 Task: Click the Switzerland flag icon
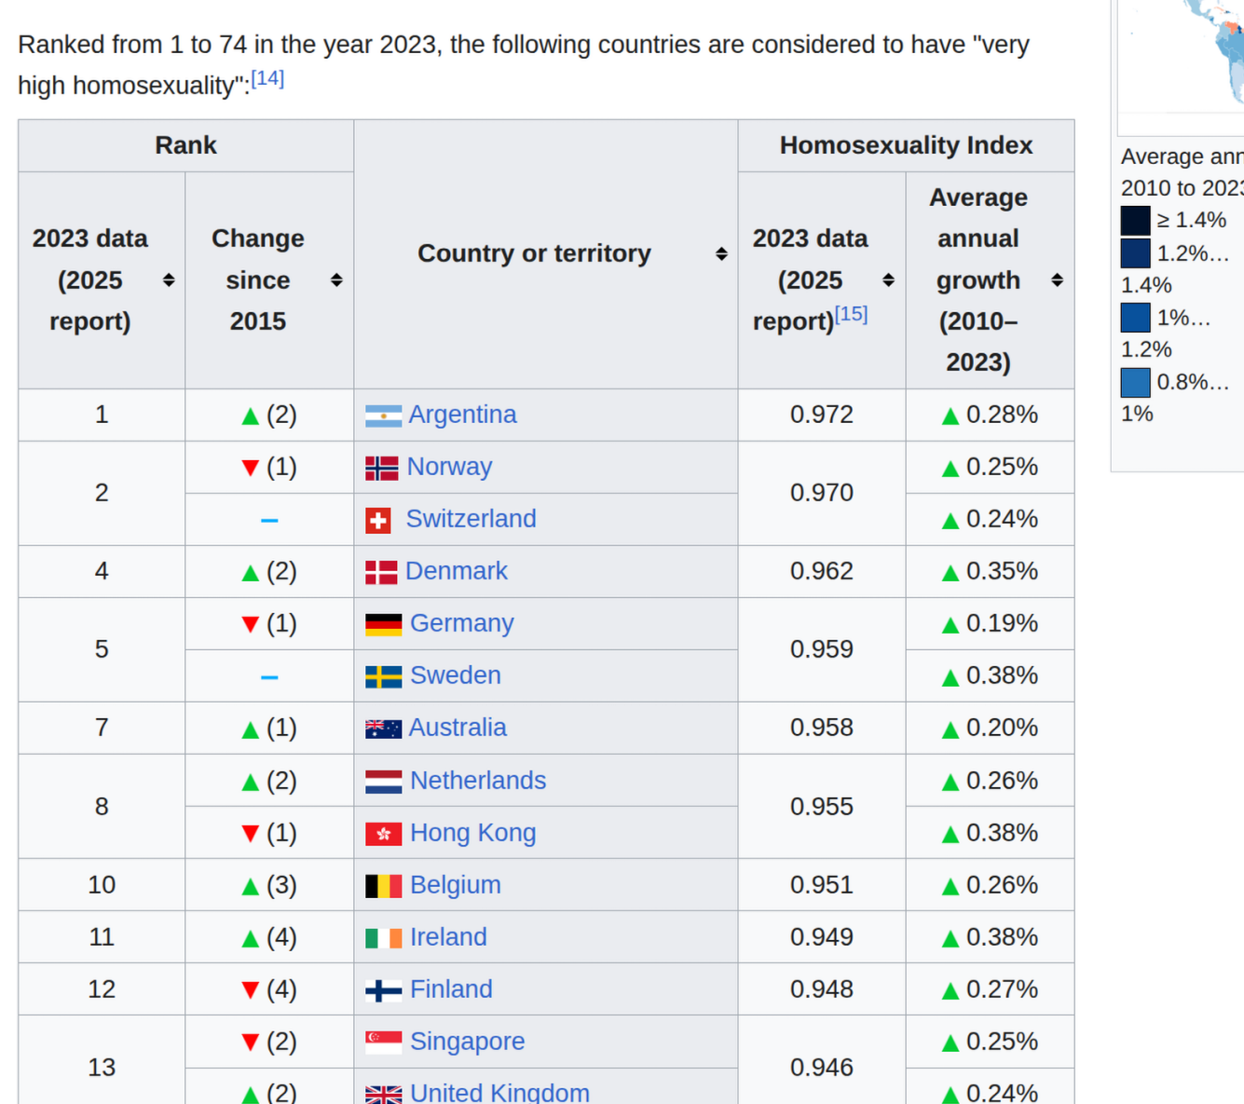tap(377, 521)
